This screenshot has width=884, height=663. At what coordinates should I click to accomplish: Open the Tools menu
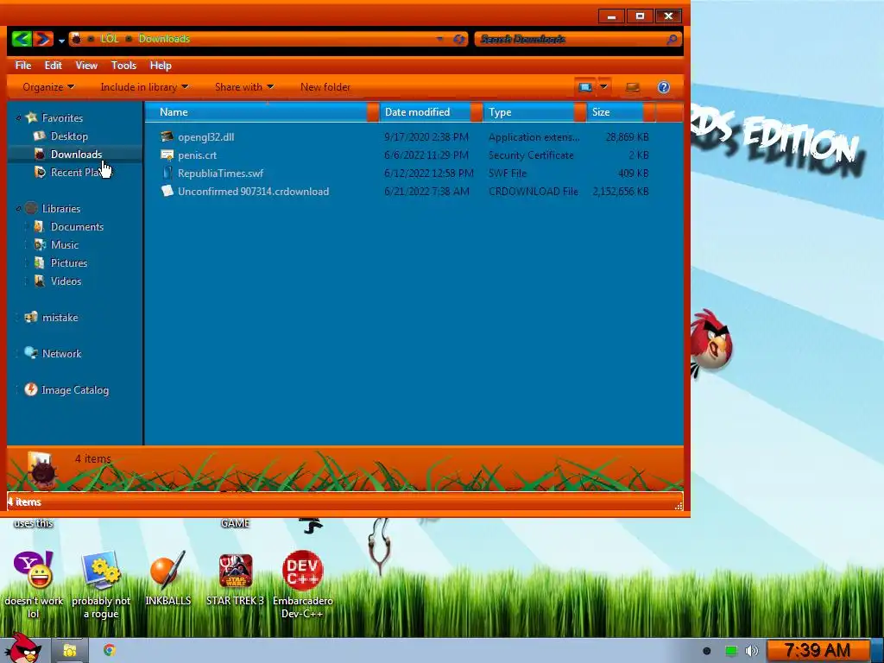[123, 66]
